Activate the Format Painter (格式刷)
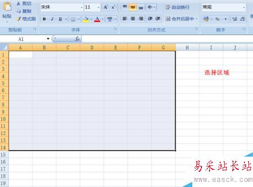The height and width of the screenshot is (187, 253). pyautogui.click(x=26, y=19)
